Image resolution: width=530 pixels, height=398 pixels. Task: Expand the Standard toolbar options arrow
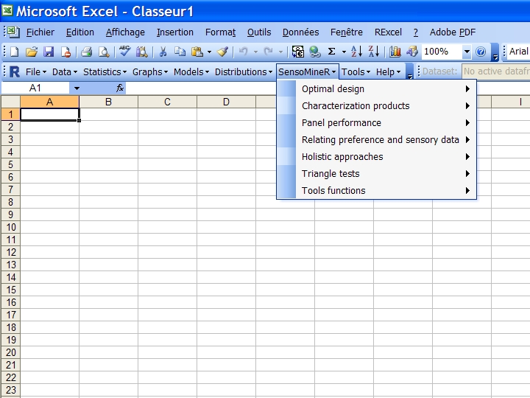[x=495, y=52]
